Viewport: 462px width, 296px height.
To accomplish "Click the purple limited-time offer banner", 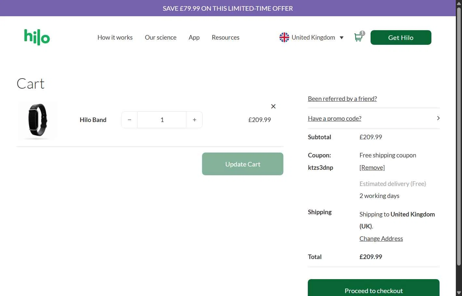I will pyautogui.click(x=228, y=8).
